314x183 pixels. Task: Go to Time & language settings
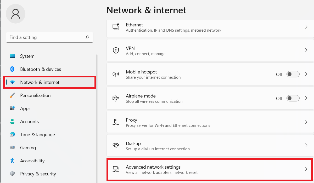(37, 135)
